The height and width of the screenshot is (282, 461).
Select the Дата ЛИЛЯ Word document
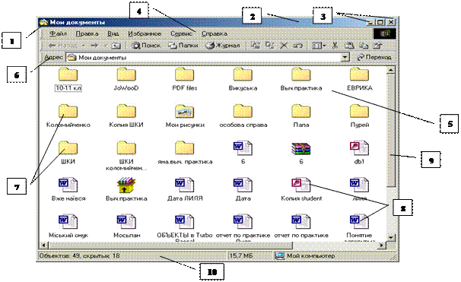(185, 189)
